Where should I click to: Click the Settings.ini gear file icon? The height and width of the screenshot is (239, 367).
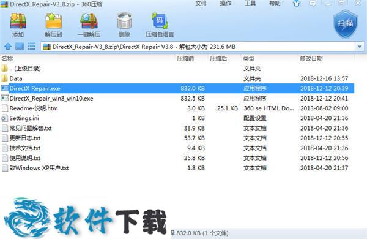(4, 118)
